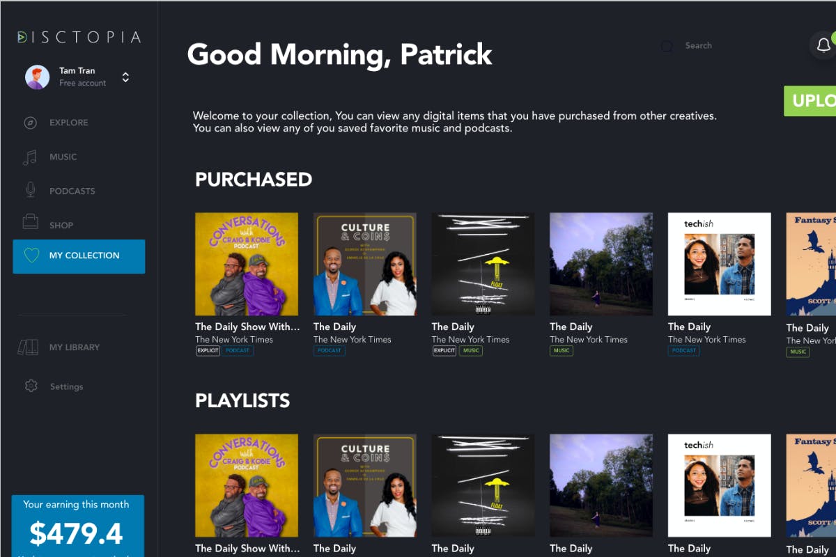Viewport: 836px width, 557px height.
Task: Open the Fantasy castle cover in Purchased
Action: [811, 264]
